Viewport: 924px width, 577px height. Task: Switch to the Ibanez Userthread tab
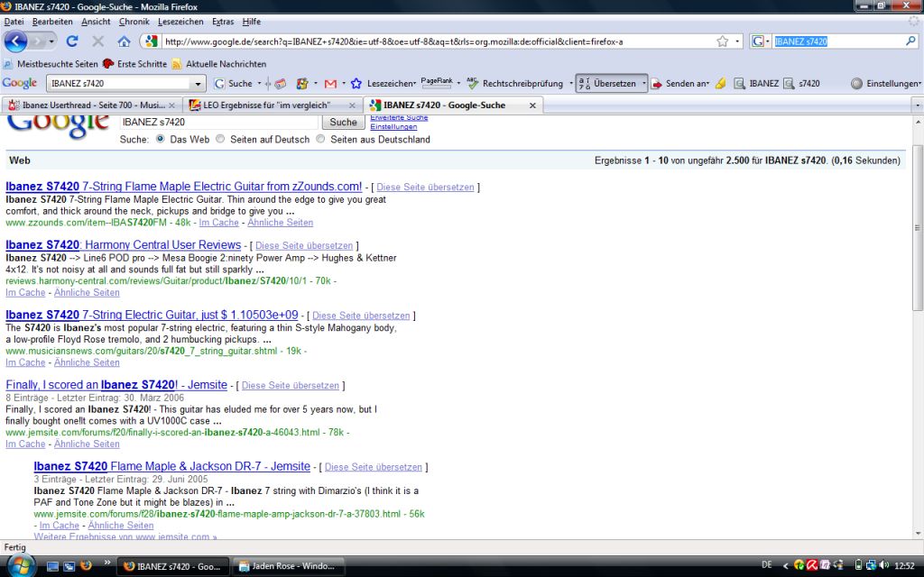(x=91, y=105)
